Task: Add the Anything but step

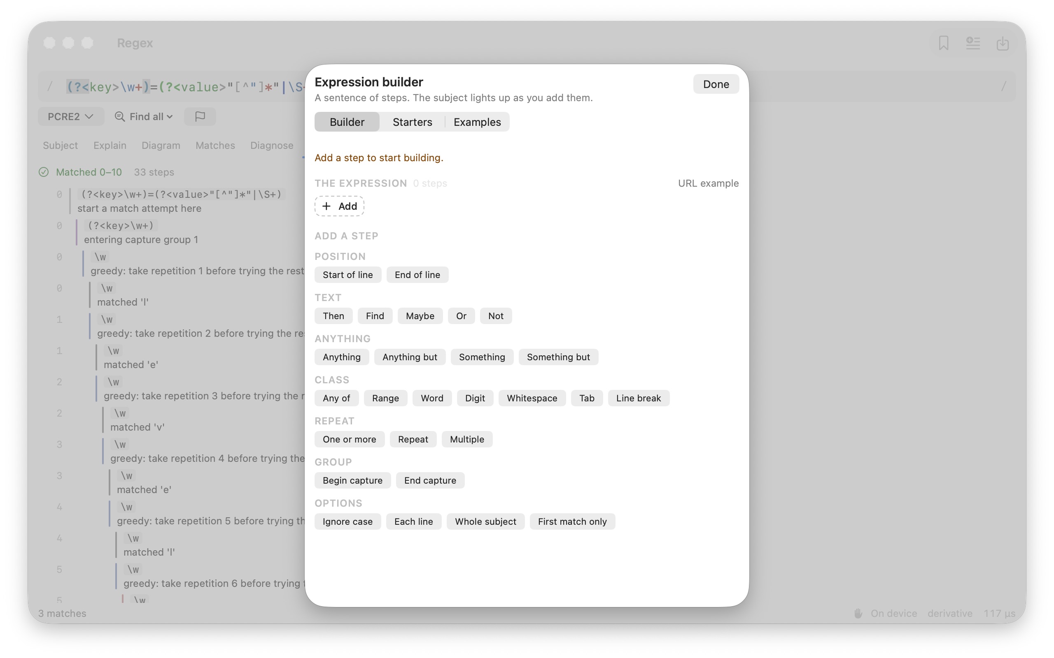Action: pyautogui.click(x=409, y=357)
